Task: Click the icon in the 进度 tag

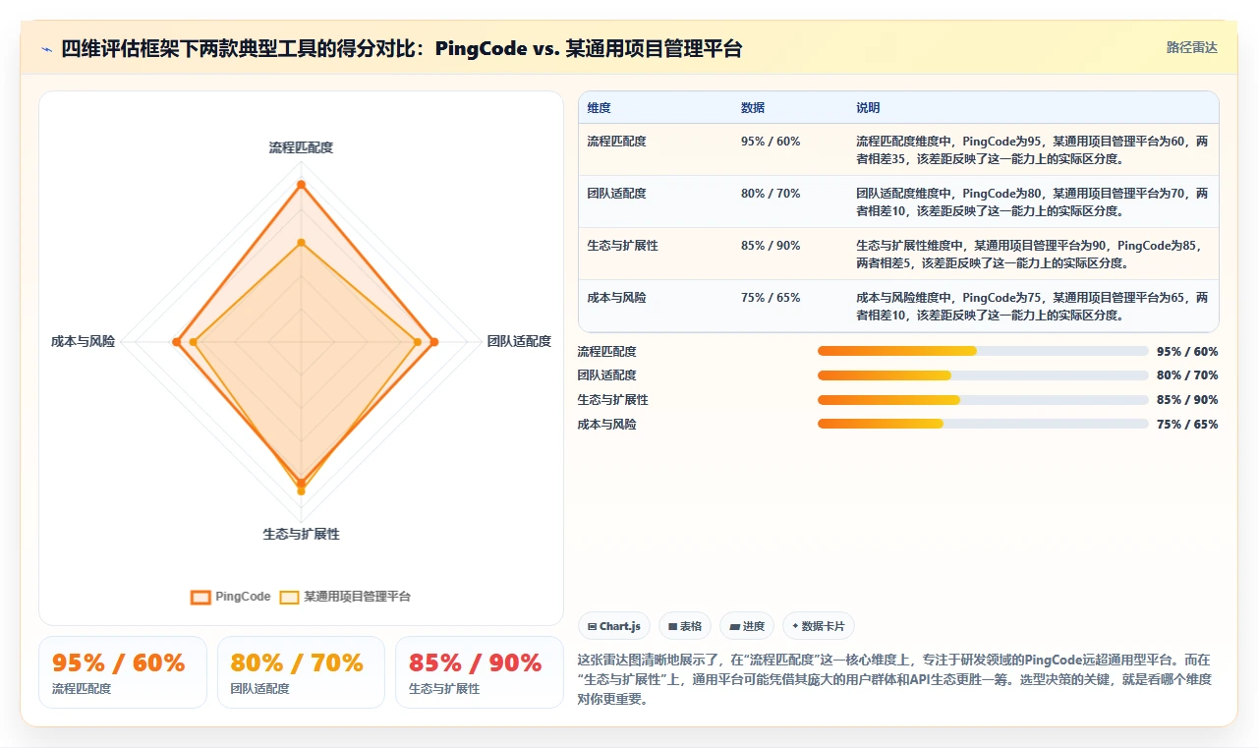Action: click(734, 626)
